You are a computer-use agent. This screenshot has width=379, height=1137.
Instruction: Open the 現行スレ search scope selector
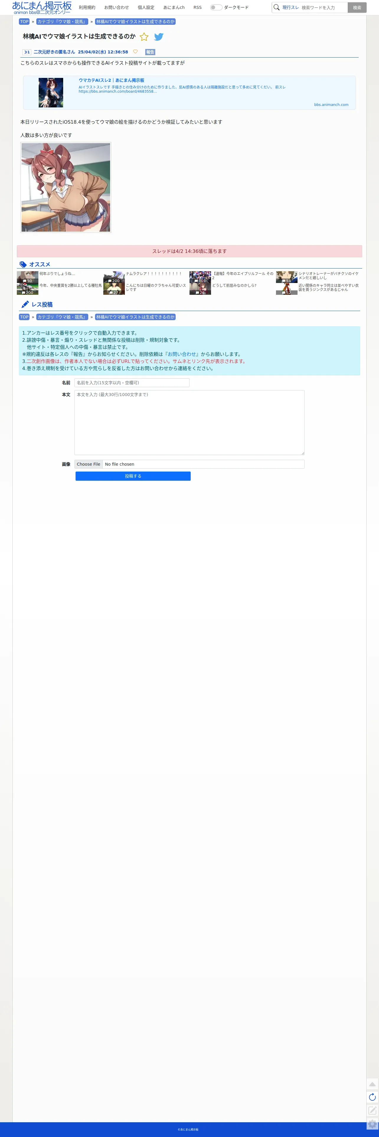click(x=290, y=7)
